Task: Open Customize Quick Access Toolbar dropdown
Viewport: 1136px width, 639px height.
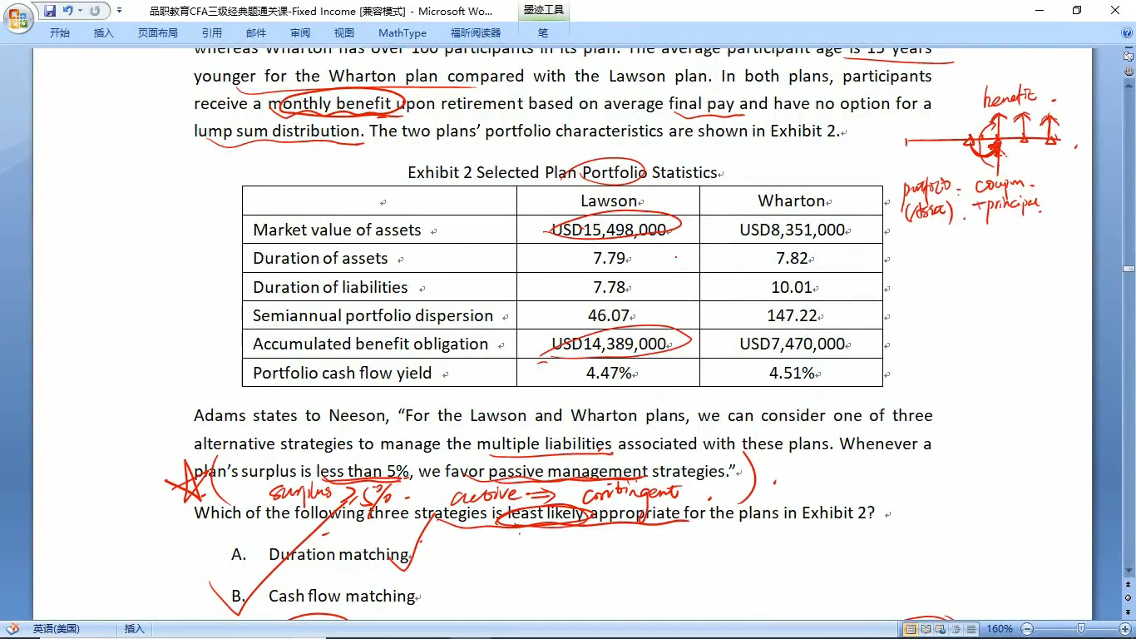Action: pos(119,11)
